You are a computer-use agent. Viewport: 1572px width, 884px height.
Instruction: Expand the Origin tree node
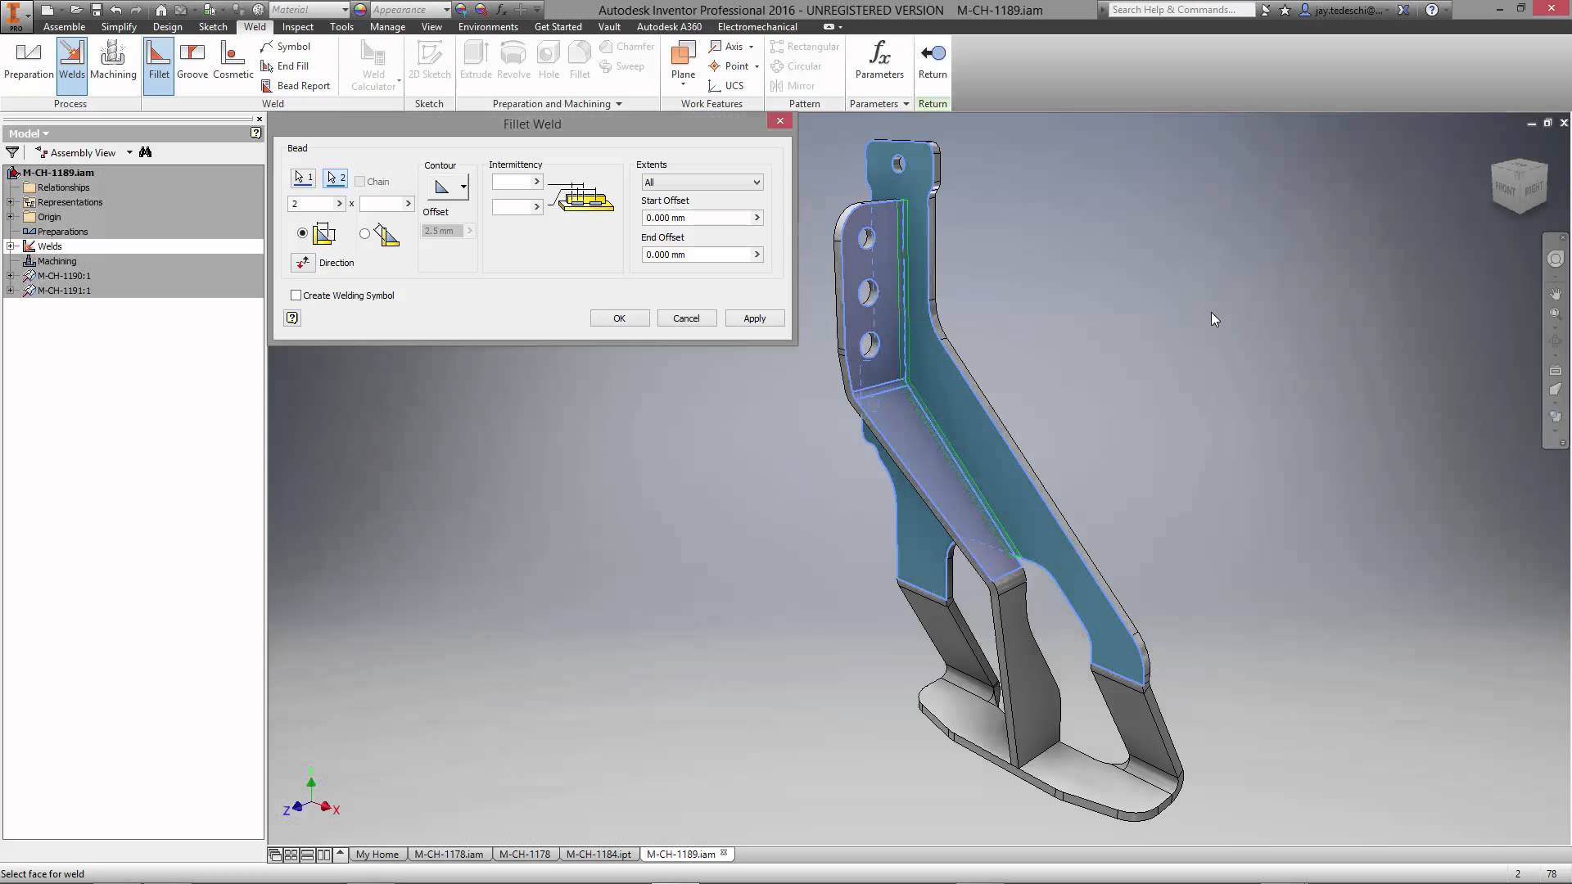click(11, 216)
